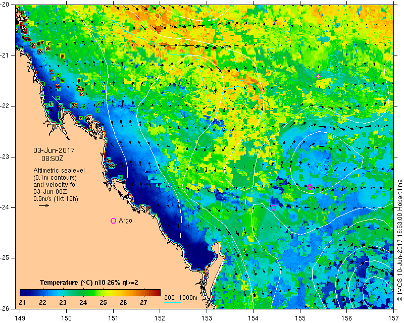Click the "Temperature (°C) n18 26% ql>=2" title

tap(89, 283)
